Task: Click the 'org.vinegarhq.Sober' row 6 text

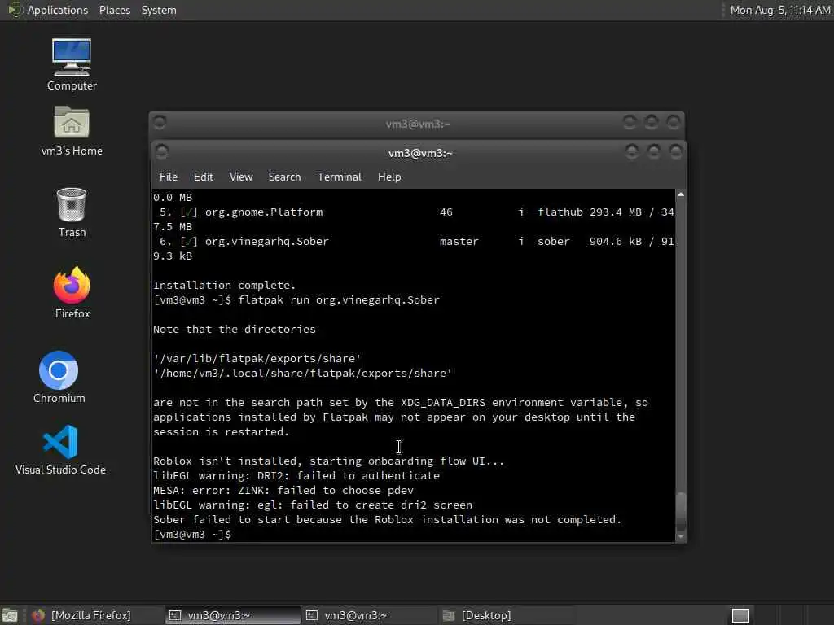Action: 267,241
